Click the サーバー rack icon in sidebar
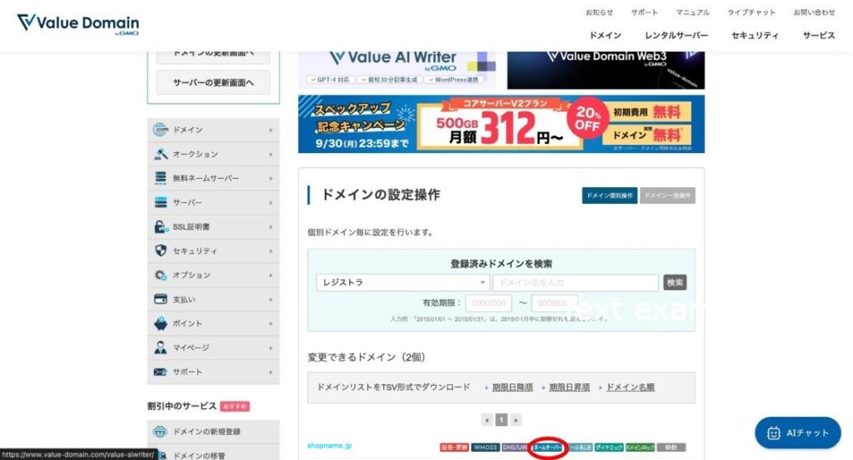This screenshot has width=853, height=460. coord(161,203)
